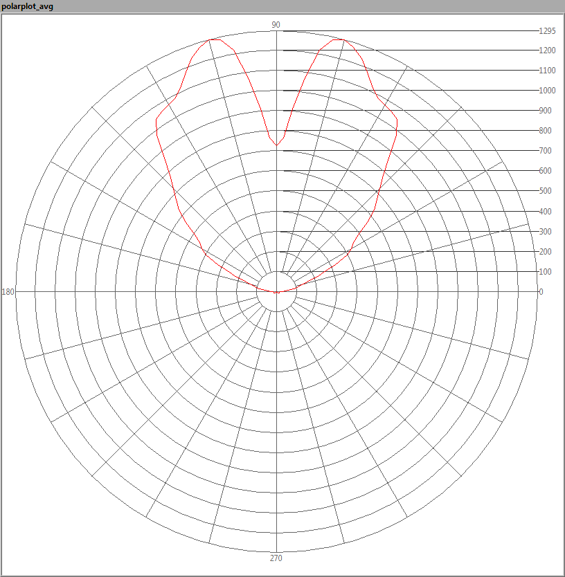This screenshot has height=577, width=565.
Task: Click the 1100 radial scale label
Action: [547, 71]
